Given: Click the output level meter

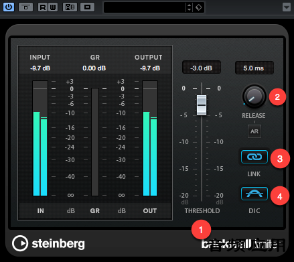Looking at the screenshot, I should (150, 138).
